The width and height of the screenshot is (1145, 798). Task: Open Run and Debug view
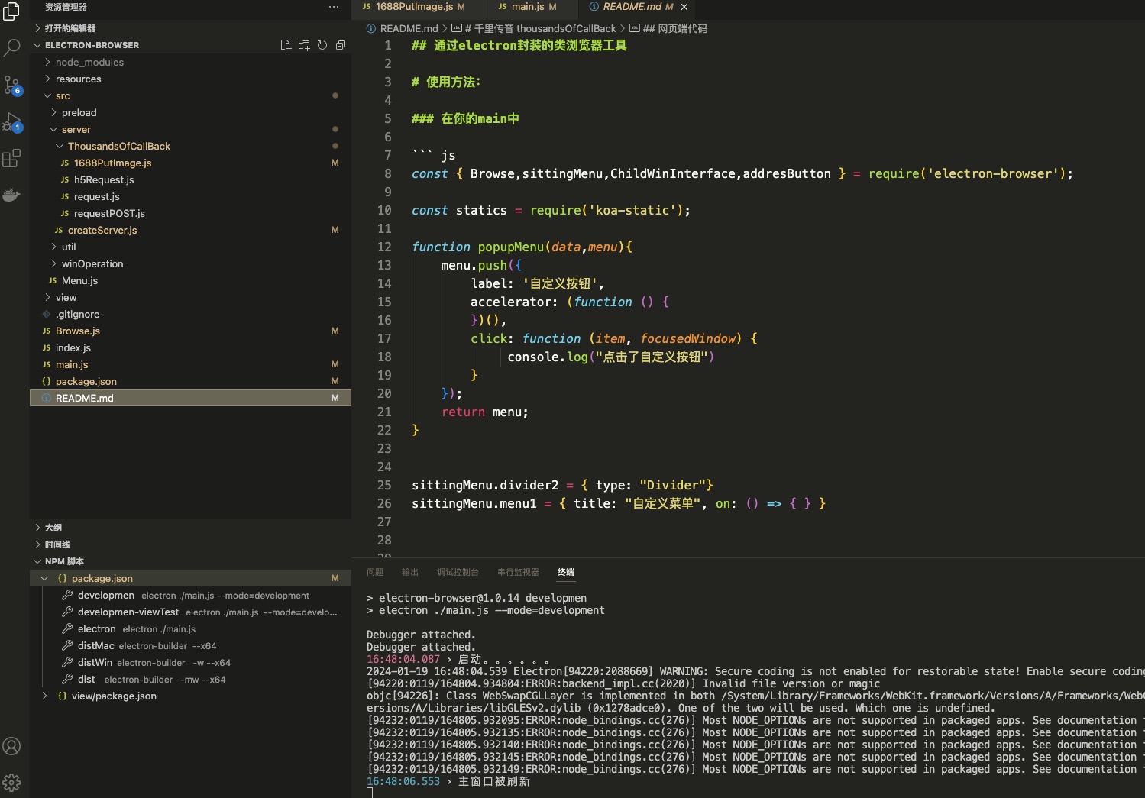(11, 121)
